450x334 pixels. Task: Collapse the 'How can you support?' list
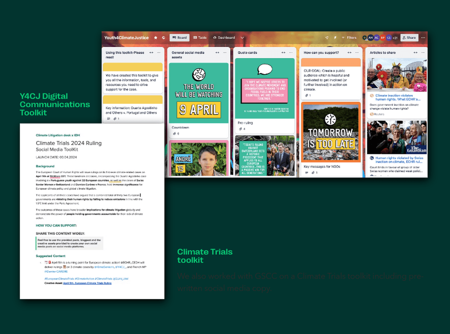tap(349, 52)
